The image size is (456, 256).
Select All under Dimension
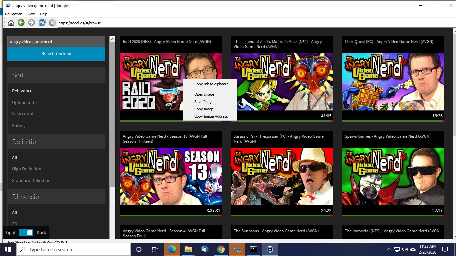click(x=15, y=212)
